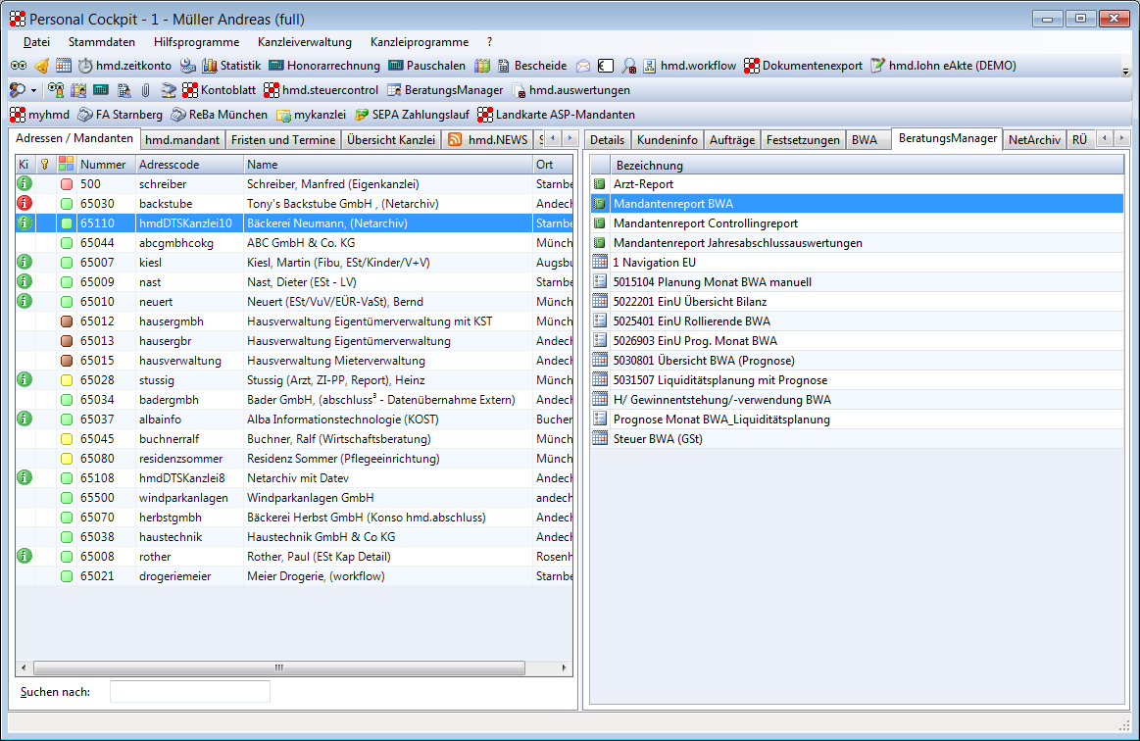Expand the toolbar overflow options arrow
Screen dimensions: 1140x741
pos(1125,72)
